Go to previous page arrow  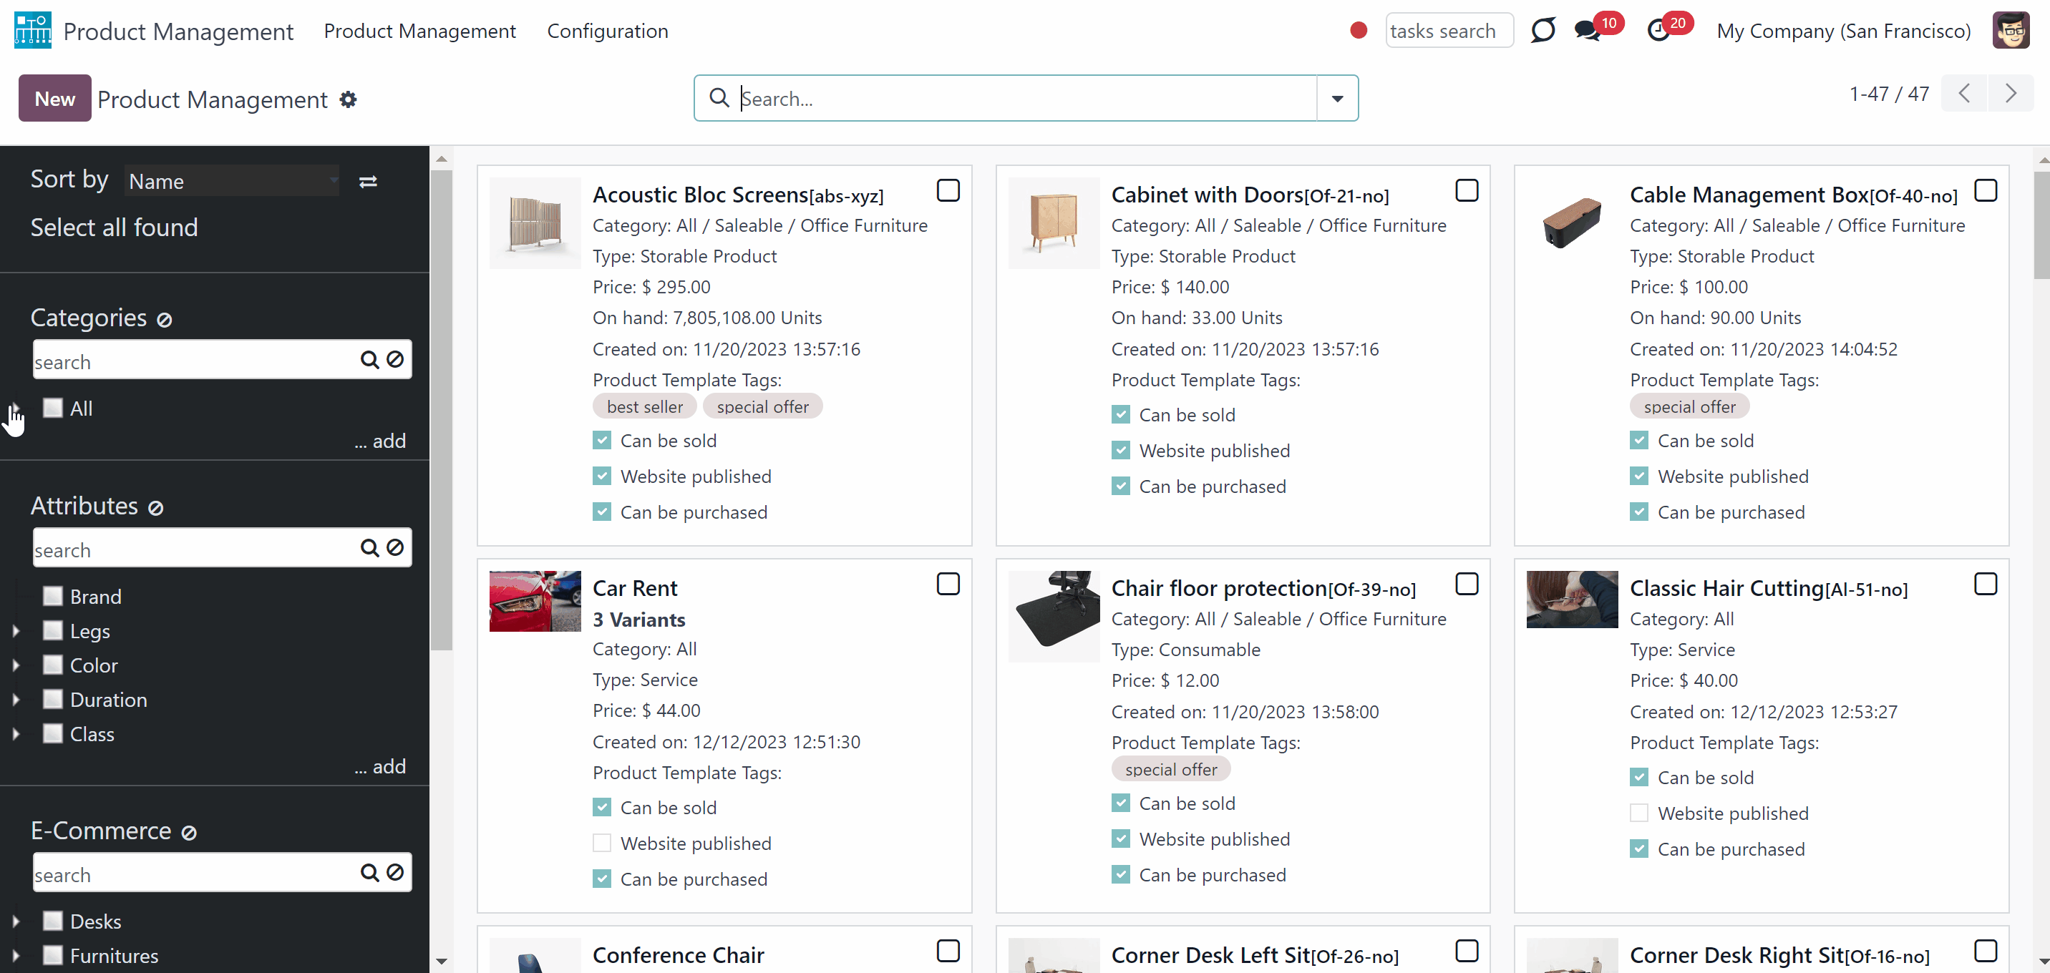click(x=1964, y=93)
